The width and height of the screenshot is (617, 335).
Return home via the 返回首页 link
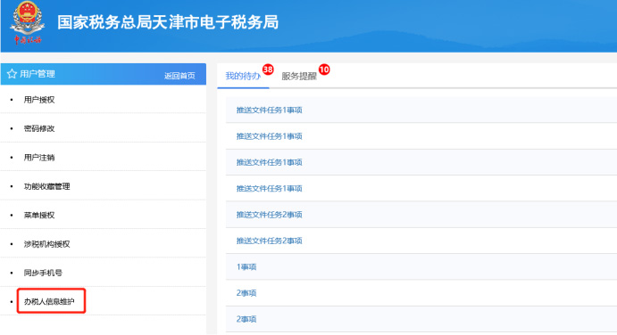(179, 76)
